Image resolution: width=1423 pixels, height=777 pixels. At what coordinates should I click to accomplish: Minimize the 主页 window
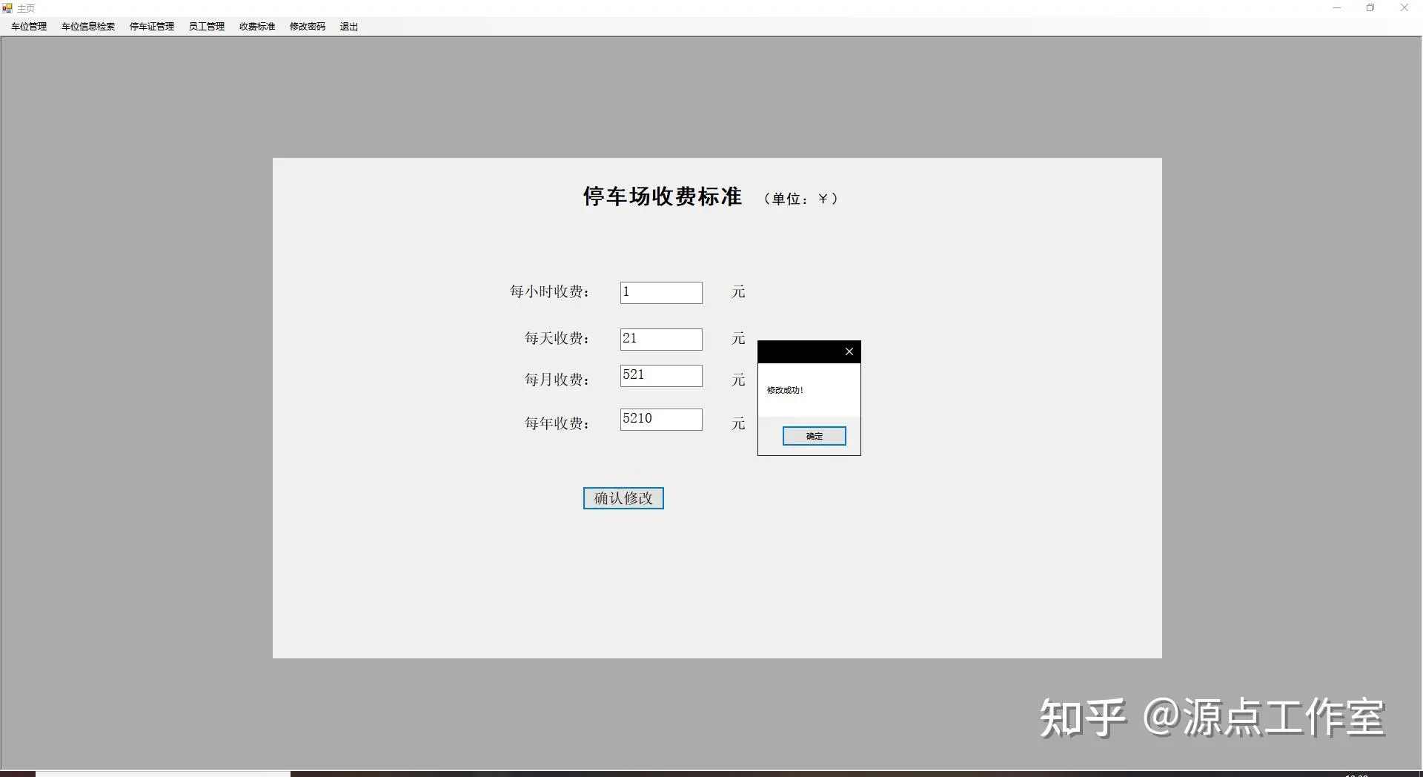tap(1337, 8)
